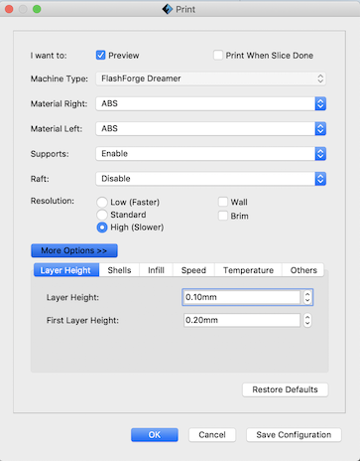Switch to the Temperature tab
360x461 pixels.
point(248,270)
